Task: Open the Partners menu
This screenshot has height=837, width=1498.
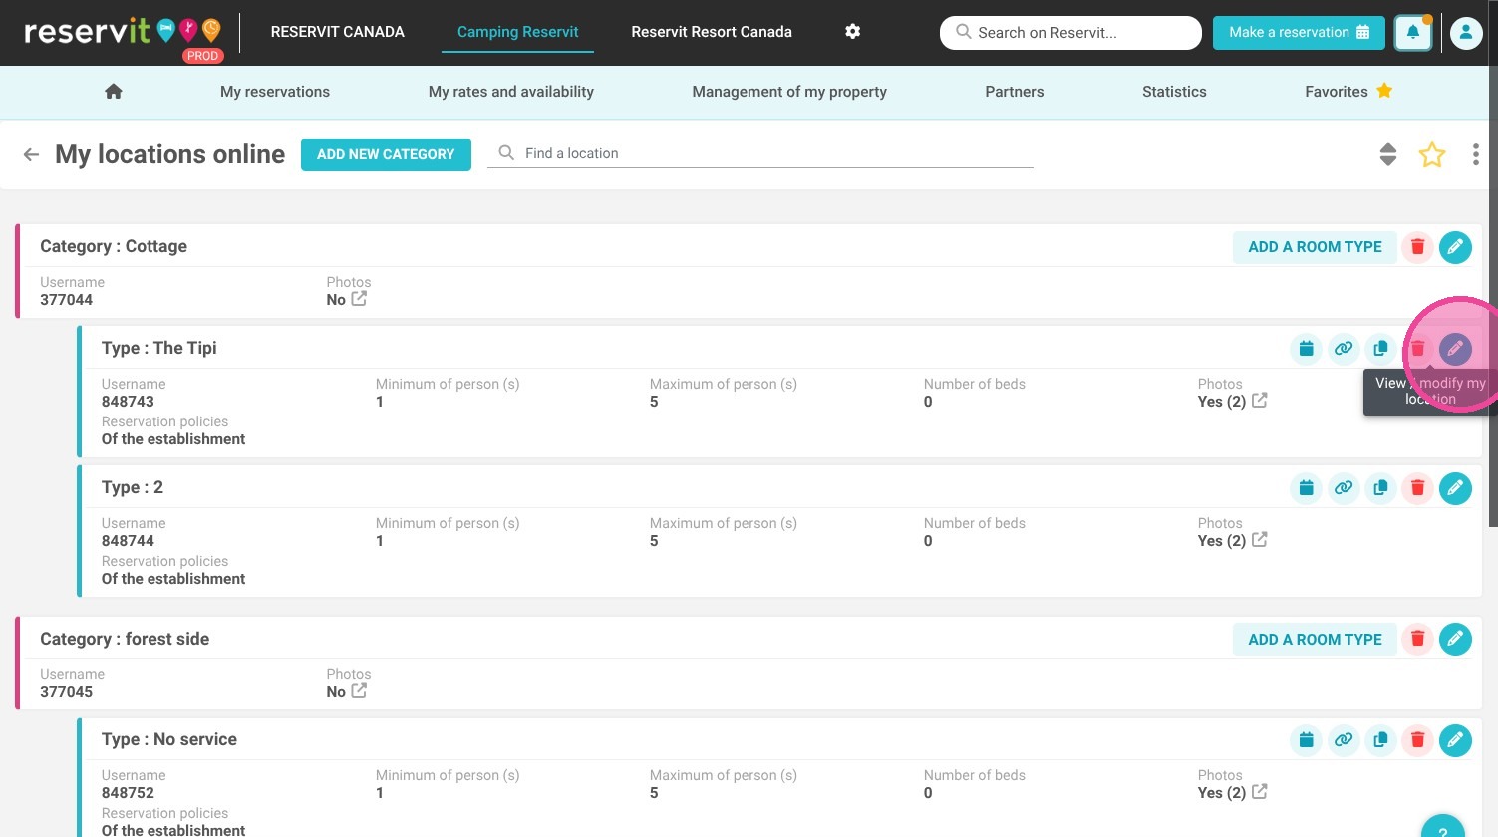Action: (x=1015, y=92)
